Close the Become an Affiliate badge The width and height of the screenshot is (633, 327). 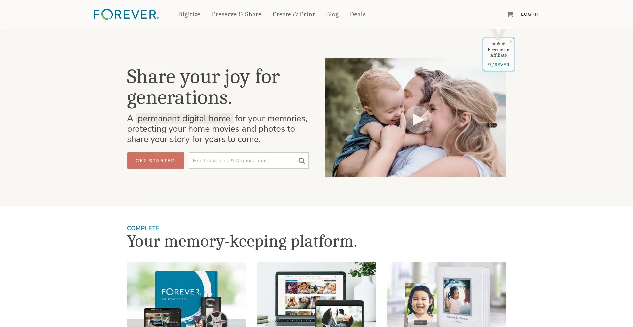511,41
